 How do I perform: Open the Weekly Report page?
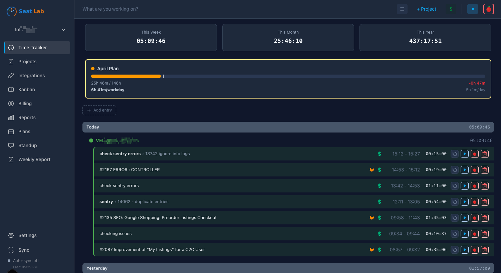point(37,159)
